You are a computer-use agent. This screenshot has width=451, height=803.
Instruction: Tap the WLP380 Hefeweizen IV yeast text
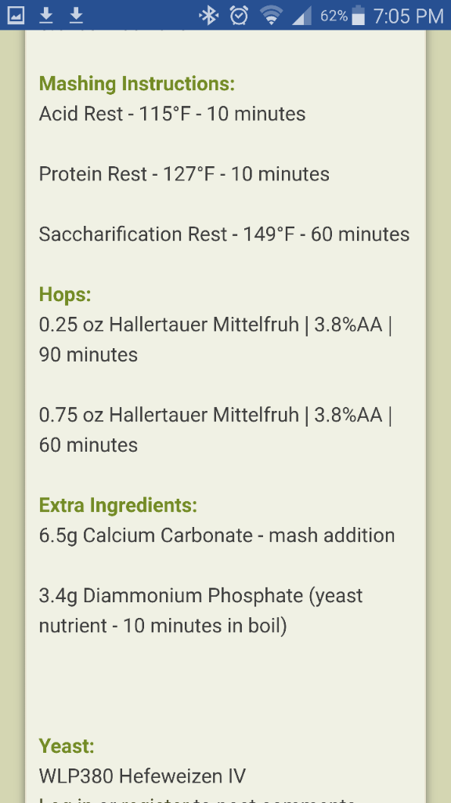(x=143, y=776)
